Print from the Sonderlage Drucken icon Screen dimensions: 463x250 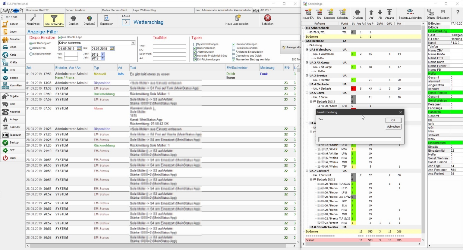[357, 12]
